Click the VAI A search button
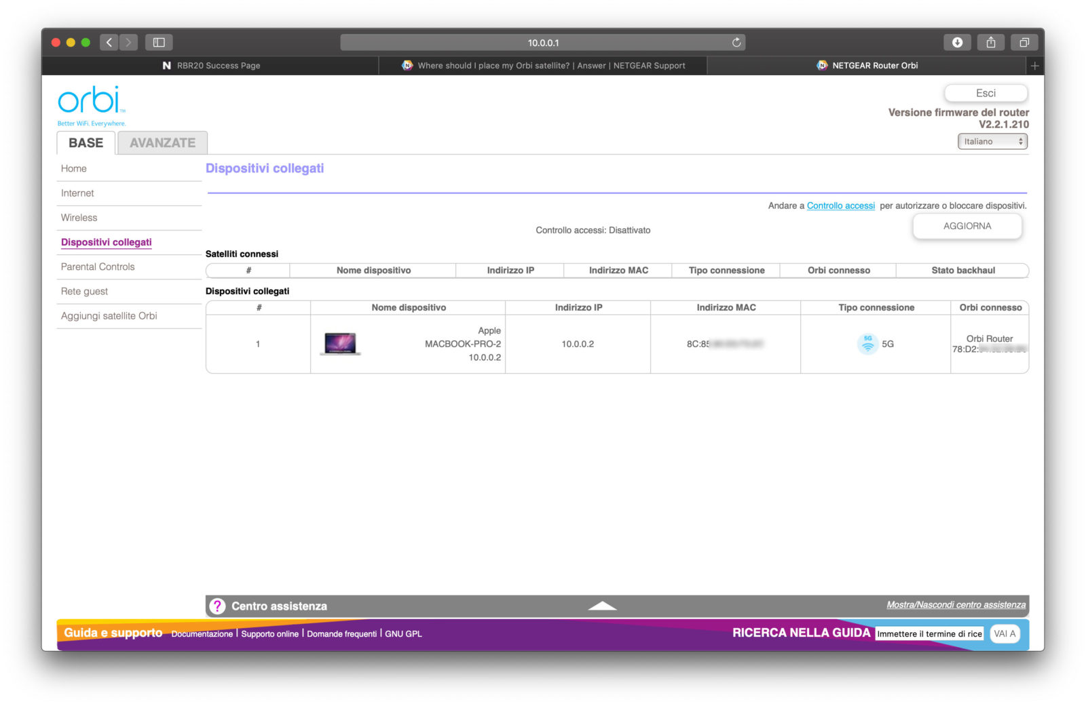The image size is (1086, 706). [1005, 634]
